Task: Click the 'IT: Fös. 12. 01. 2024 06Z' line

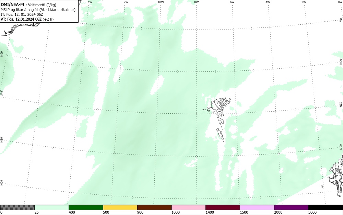Action: pyautogui.click(x=22, y=14)
